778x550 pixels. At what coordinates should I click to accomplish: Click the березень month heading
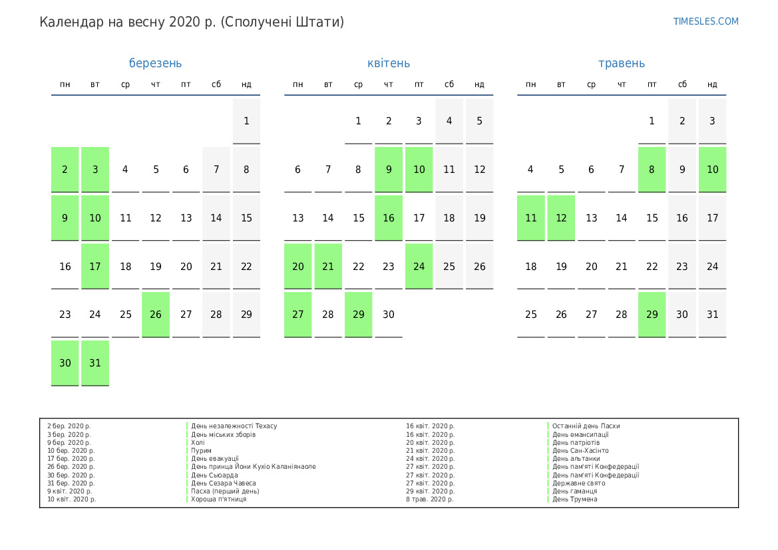155,63
